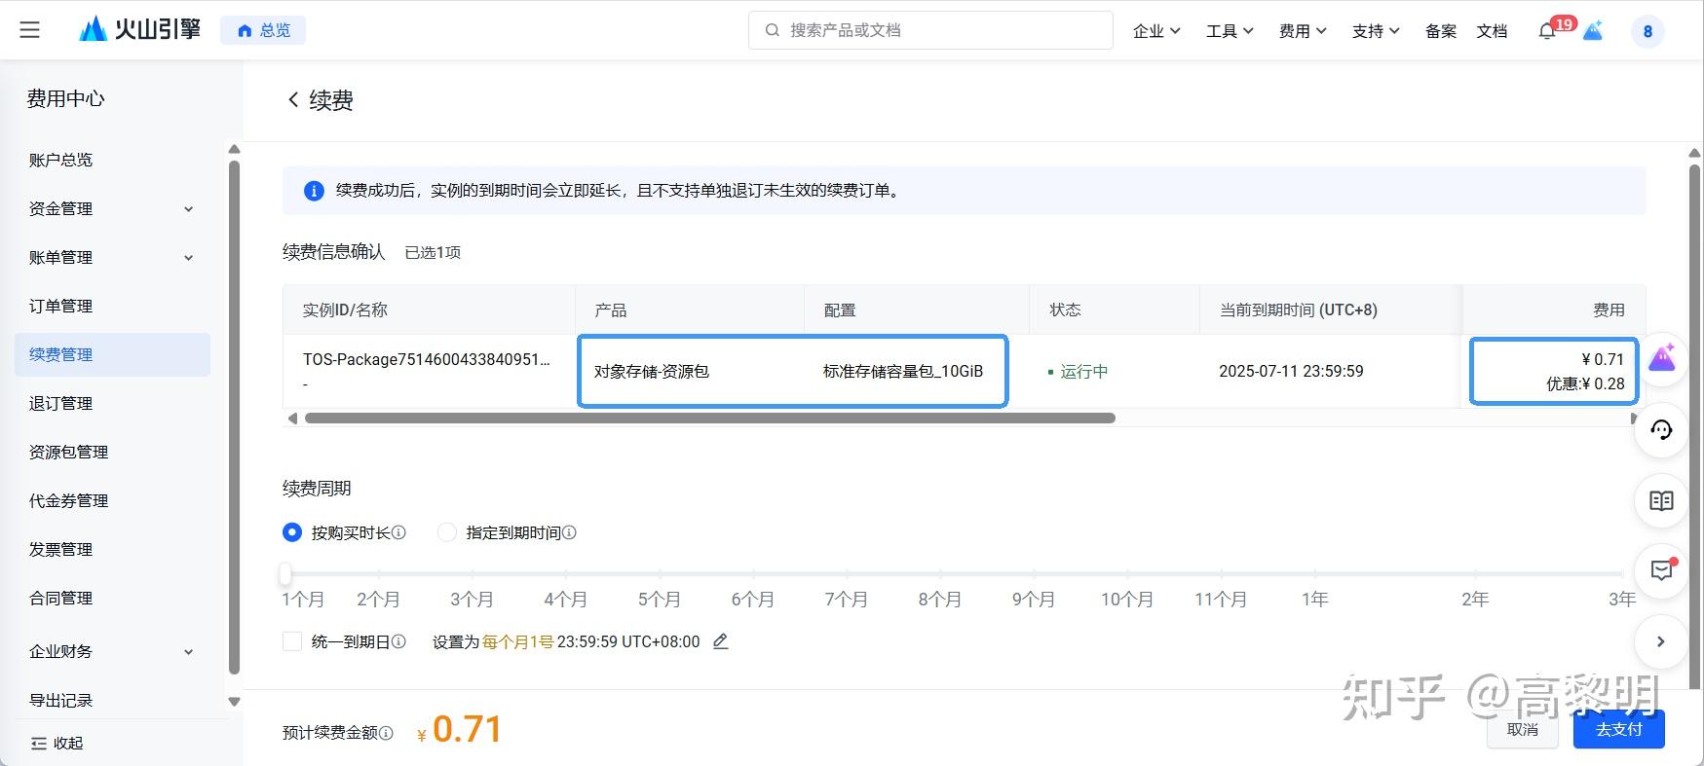
Task: Click the sidebar scroll down arrow
Action: click(234, 701)
